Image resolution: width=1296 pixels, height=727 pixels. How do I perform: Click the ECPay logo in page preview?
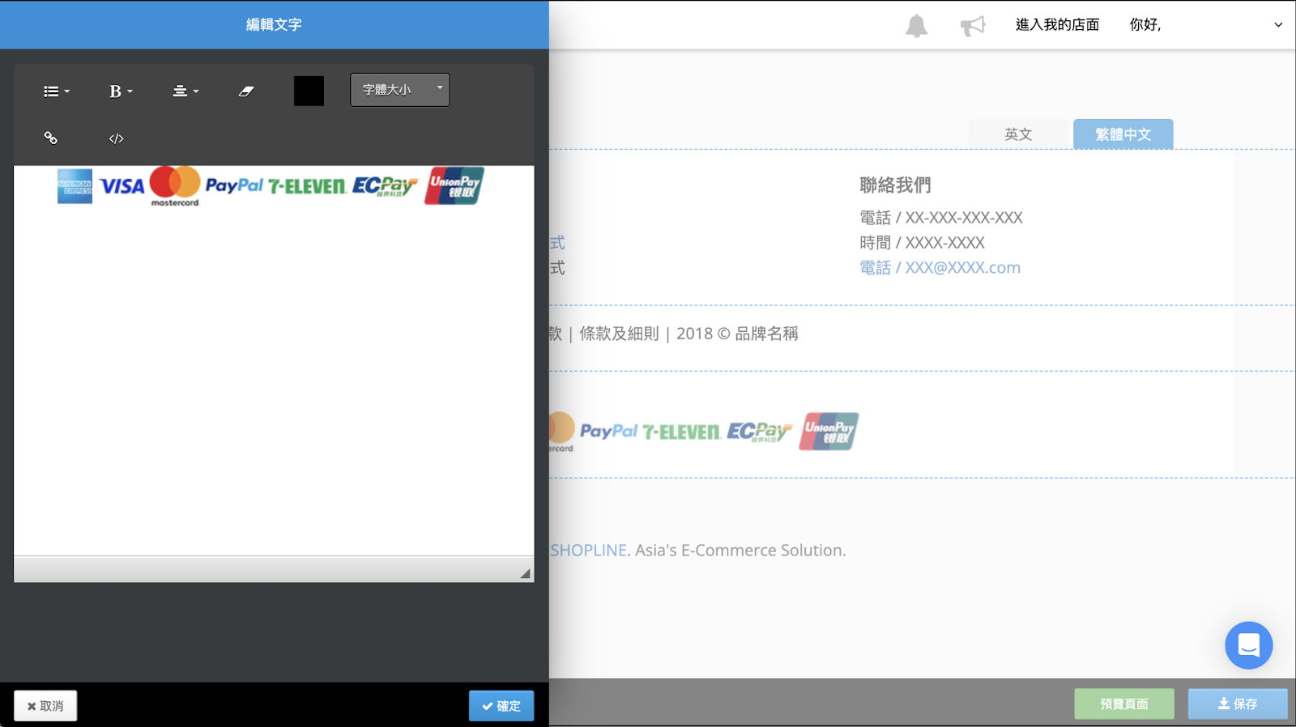click(x=760, y=432)
